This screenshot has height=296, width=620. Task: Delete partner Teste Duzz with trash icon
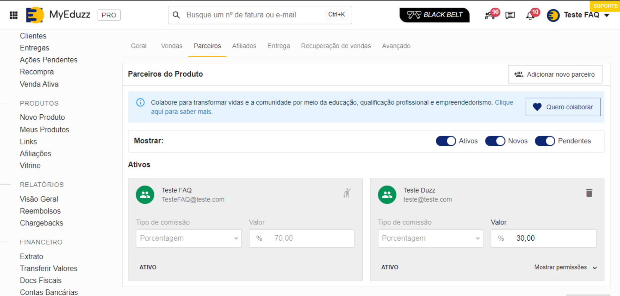coord(589,193)
